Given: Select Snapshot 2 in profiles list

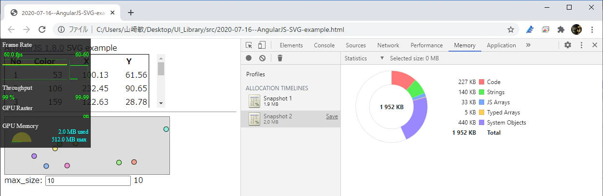Looking at the screenshot, I should coord(291,119).
